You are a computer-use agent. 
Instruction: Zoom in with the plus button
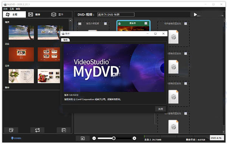134,138
